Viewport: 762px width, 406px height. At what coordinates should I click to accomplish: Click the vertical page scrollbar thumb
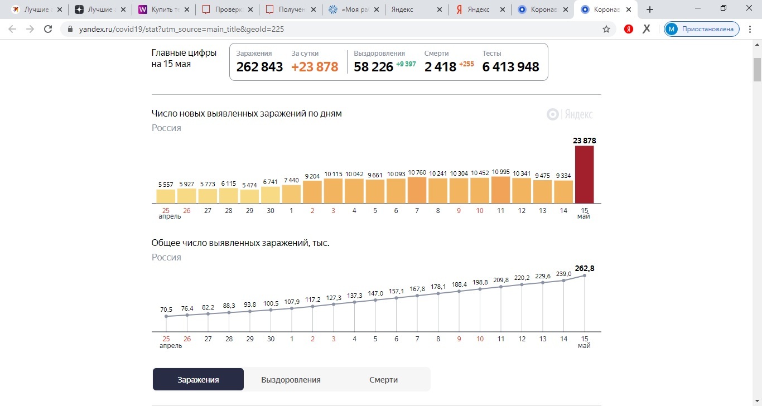click(x=757, y=69)
